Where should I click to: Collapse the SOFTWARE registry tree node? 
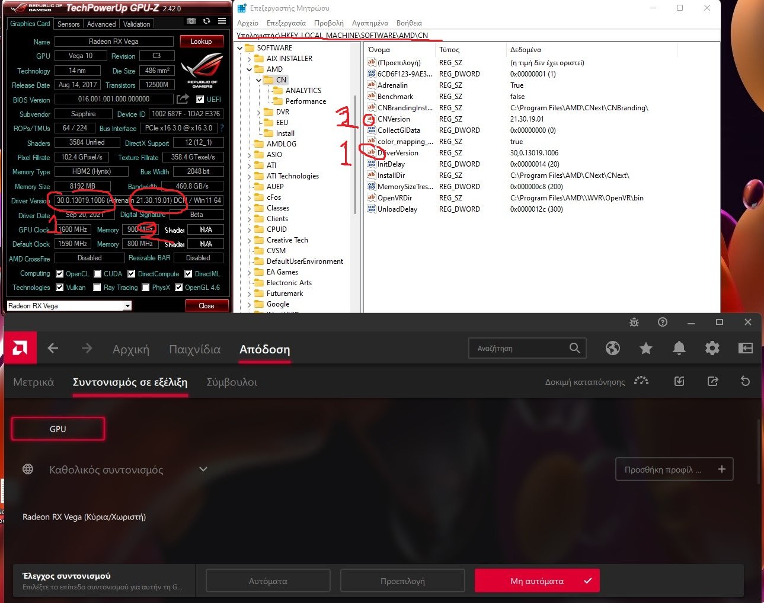pos(240,48)
